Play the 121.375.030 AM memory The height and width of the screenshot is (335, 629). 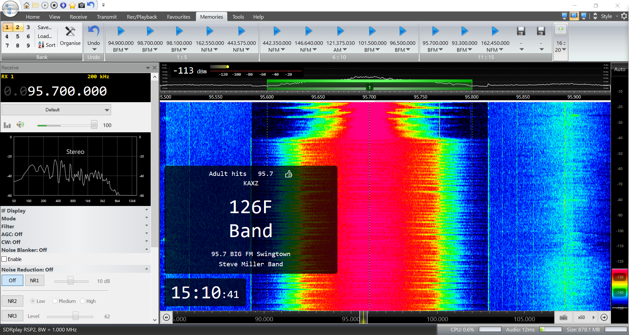340,31
